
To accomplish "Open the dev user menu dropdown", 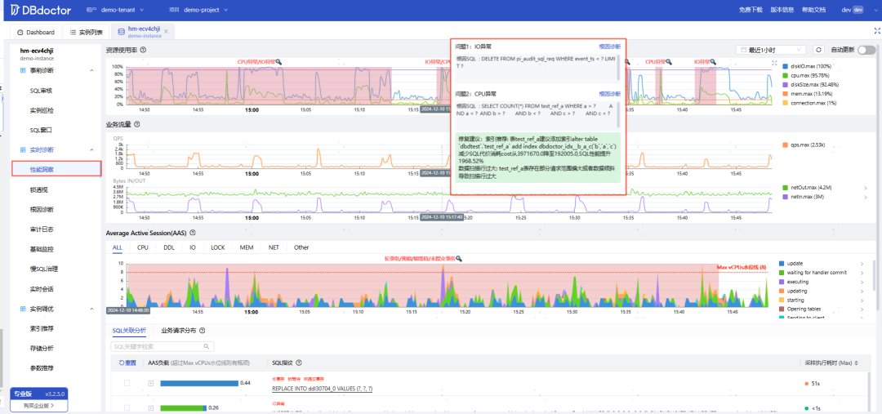I will coord(857,10).
